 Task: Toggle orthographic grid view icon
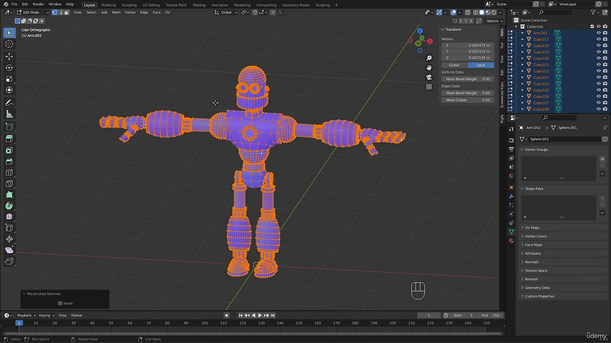[429, 87]
